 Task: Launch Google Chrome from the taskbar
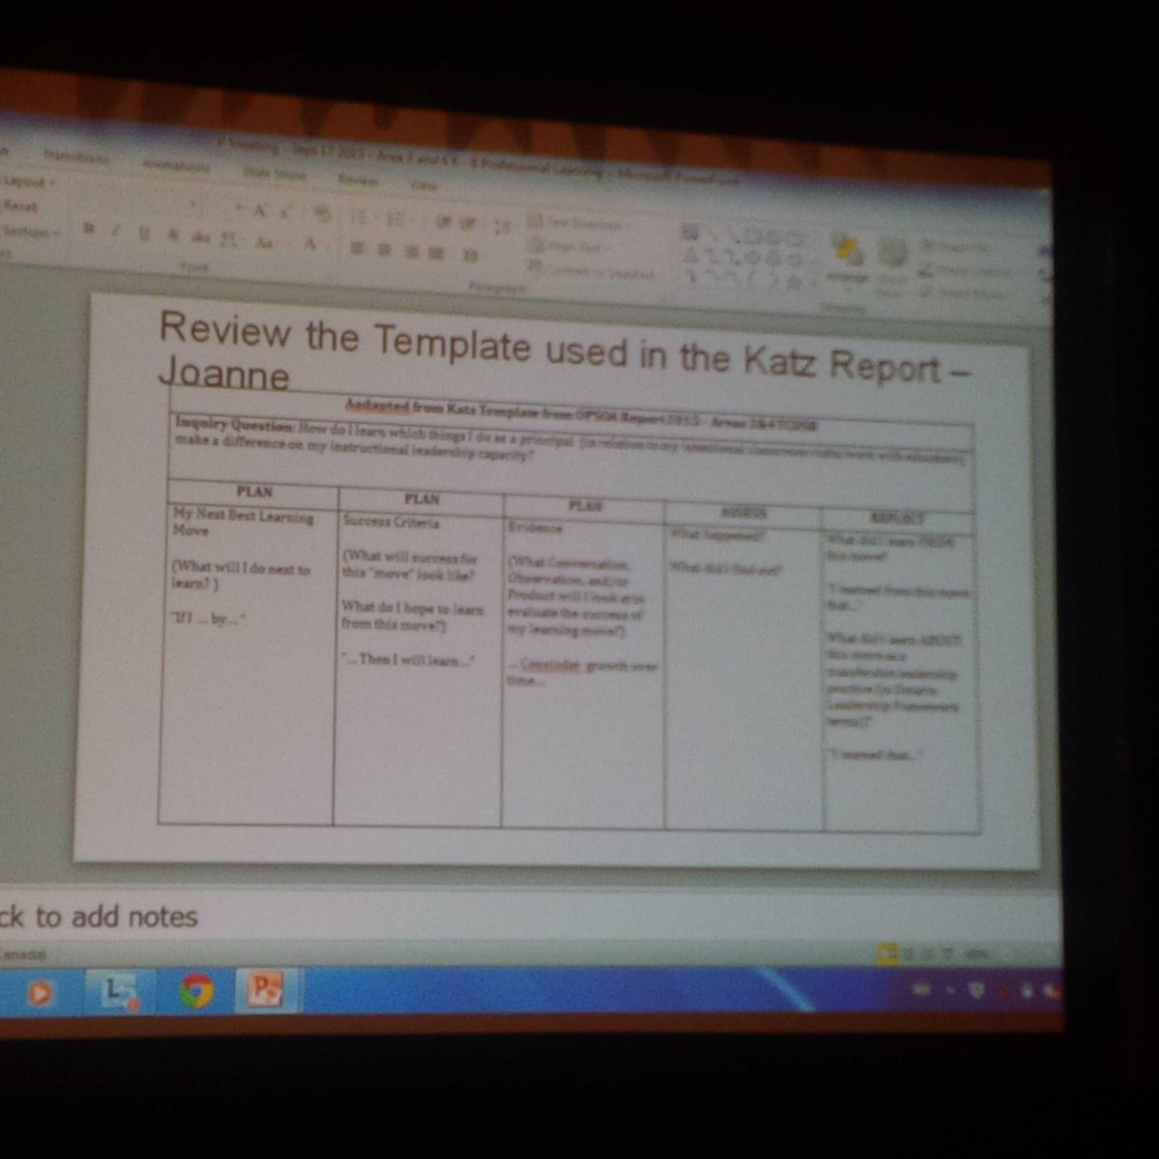click(x=196, y=990)
